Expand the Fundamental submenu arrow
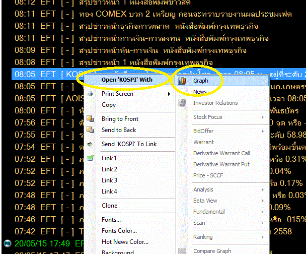The width and height of the screenshot is (306, 254). (x=263, y=212)
